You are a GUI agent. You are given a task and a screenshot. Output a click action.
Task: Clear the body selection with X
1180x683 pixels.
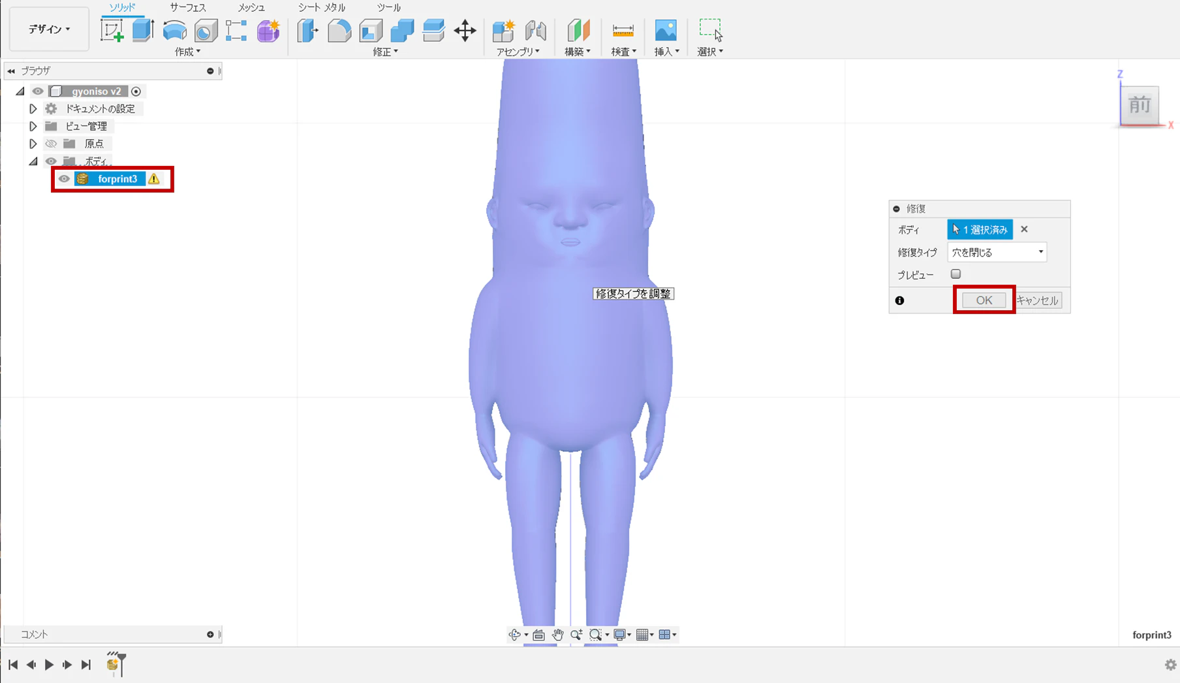click(1024, 229)
